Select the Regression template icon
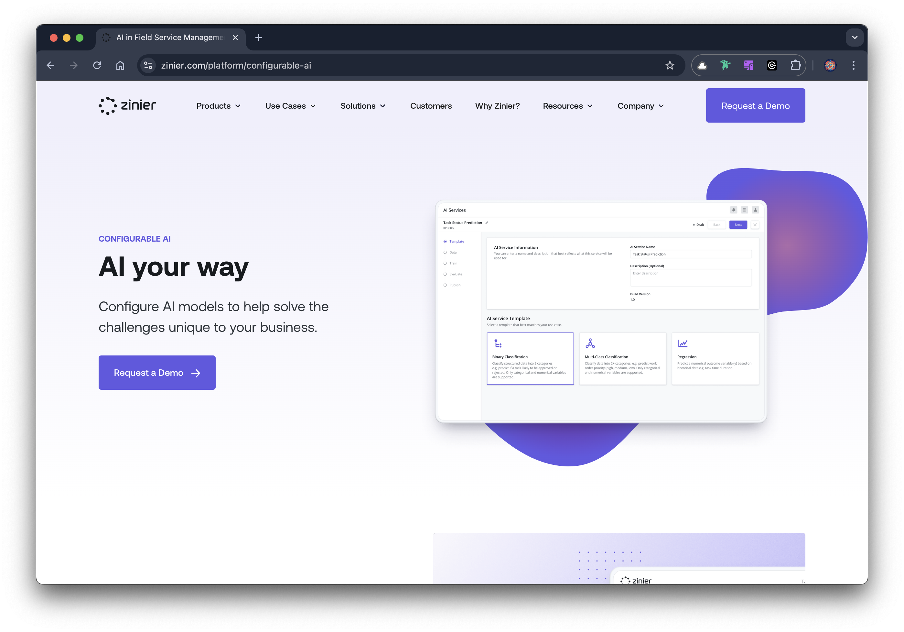 682,343
